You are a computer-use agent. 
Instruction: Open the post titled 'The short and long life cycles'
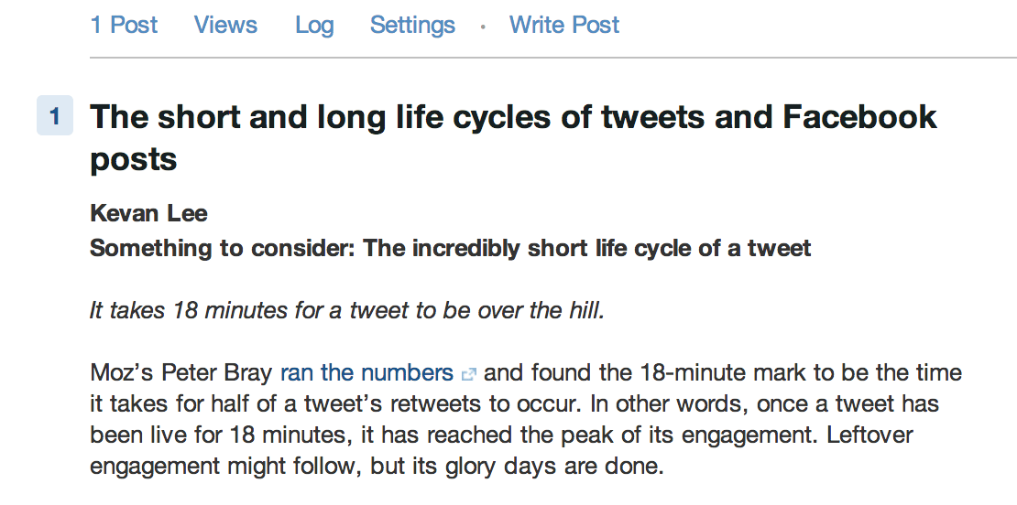(x=514, y=137)
